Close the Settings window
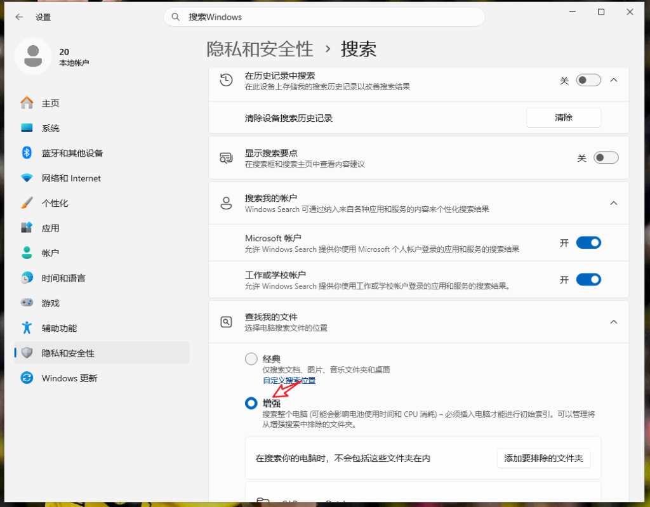Image resolution: width=650 pixels, height=507 pixels. [630, 12]
